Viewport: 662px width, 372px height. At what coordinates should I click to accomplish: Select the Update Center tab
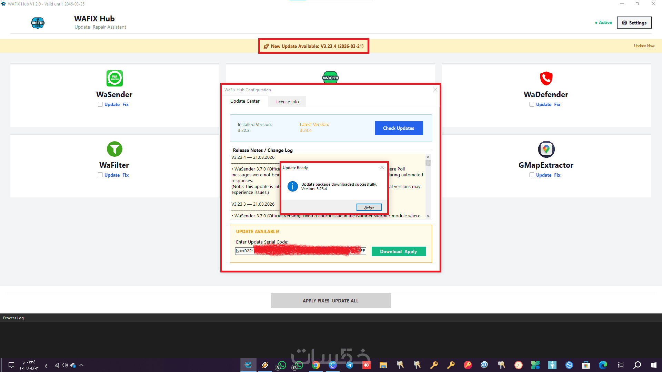245,101
